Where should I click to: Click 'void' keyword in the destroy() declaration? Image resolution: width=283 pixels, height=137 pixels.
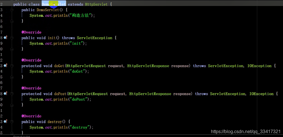41,122
